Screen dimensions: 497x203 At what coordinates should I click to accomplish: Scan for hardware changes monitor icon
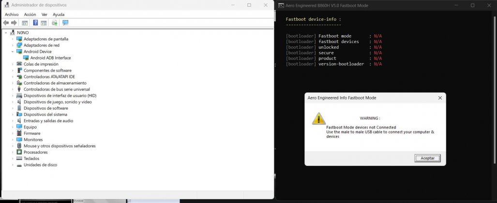tap(65, 23)
